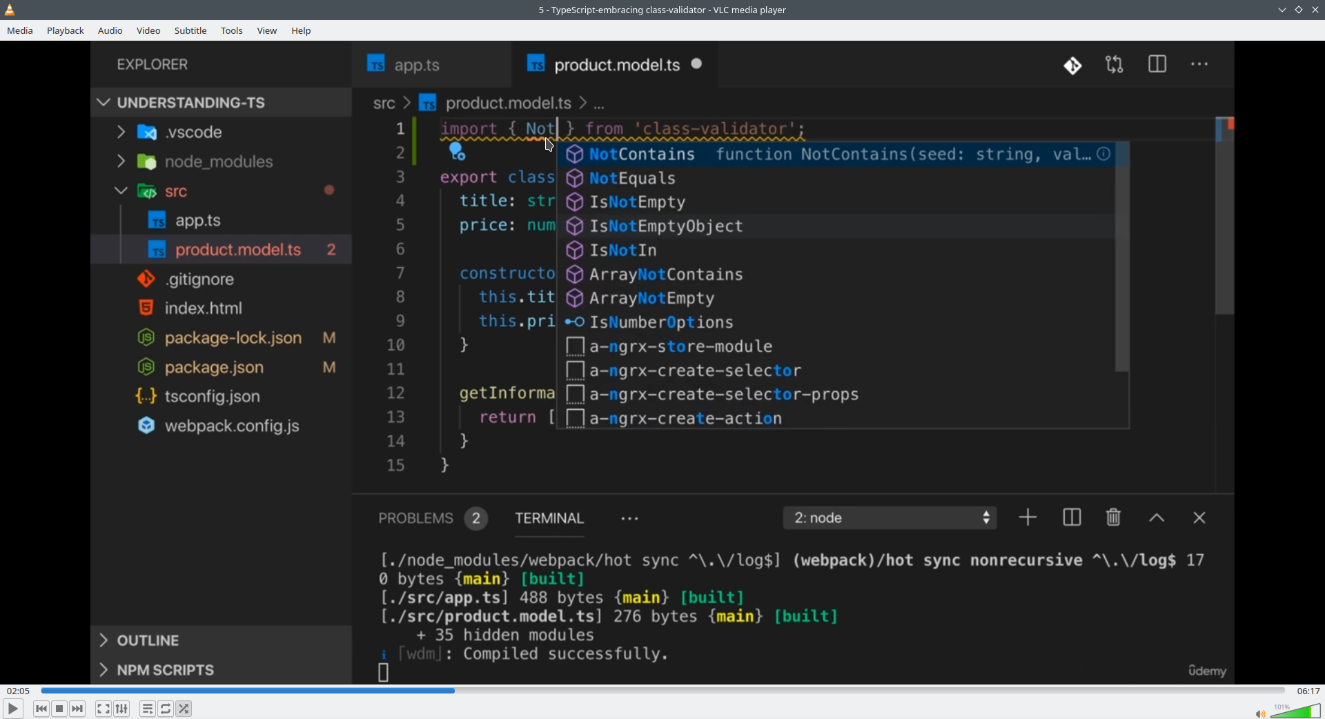The width and height of the screenshot is (1325, 719).
Task: Expand the NPM SCRIPTS section
Action: pyautogui.click(x=221, y=670)
